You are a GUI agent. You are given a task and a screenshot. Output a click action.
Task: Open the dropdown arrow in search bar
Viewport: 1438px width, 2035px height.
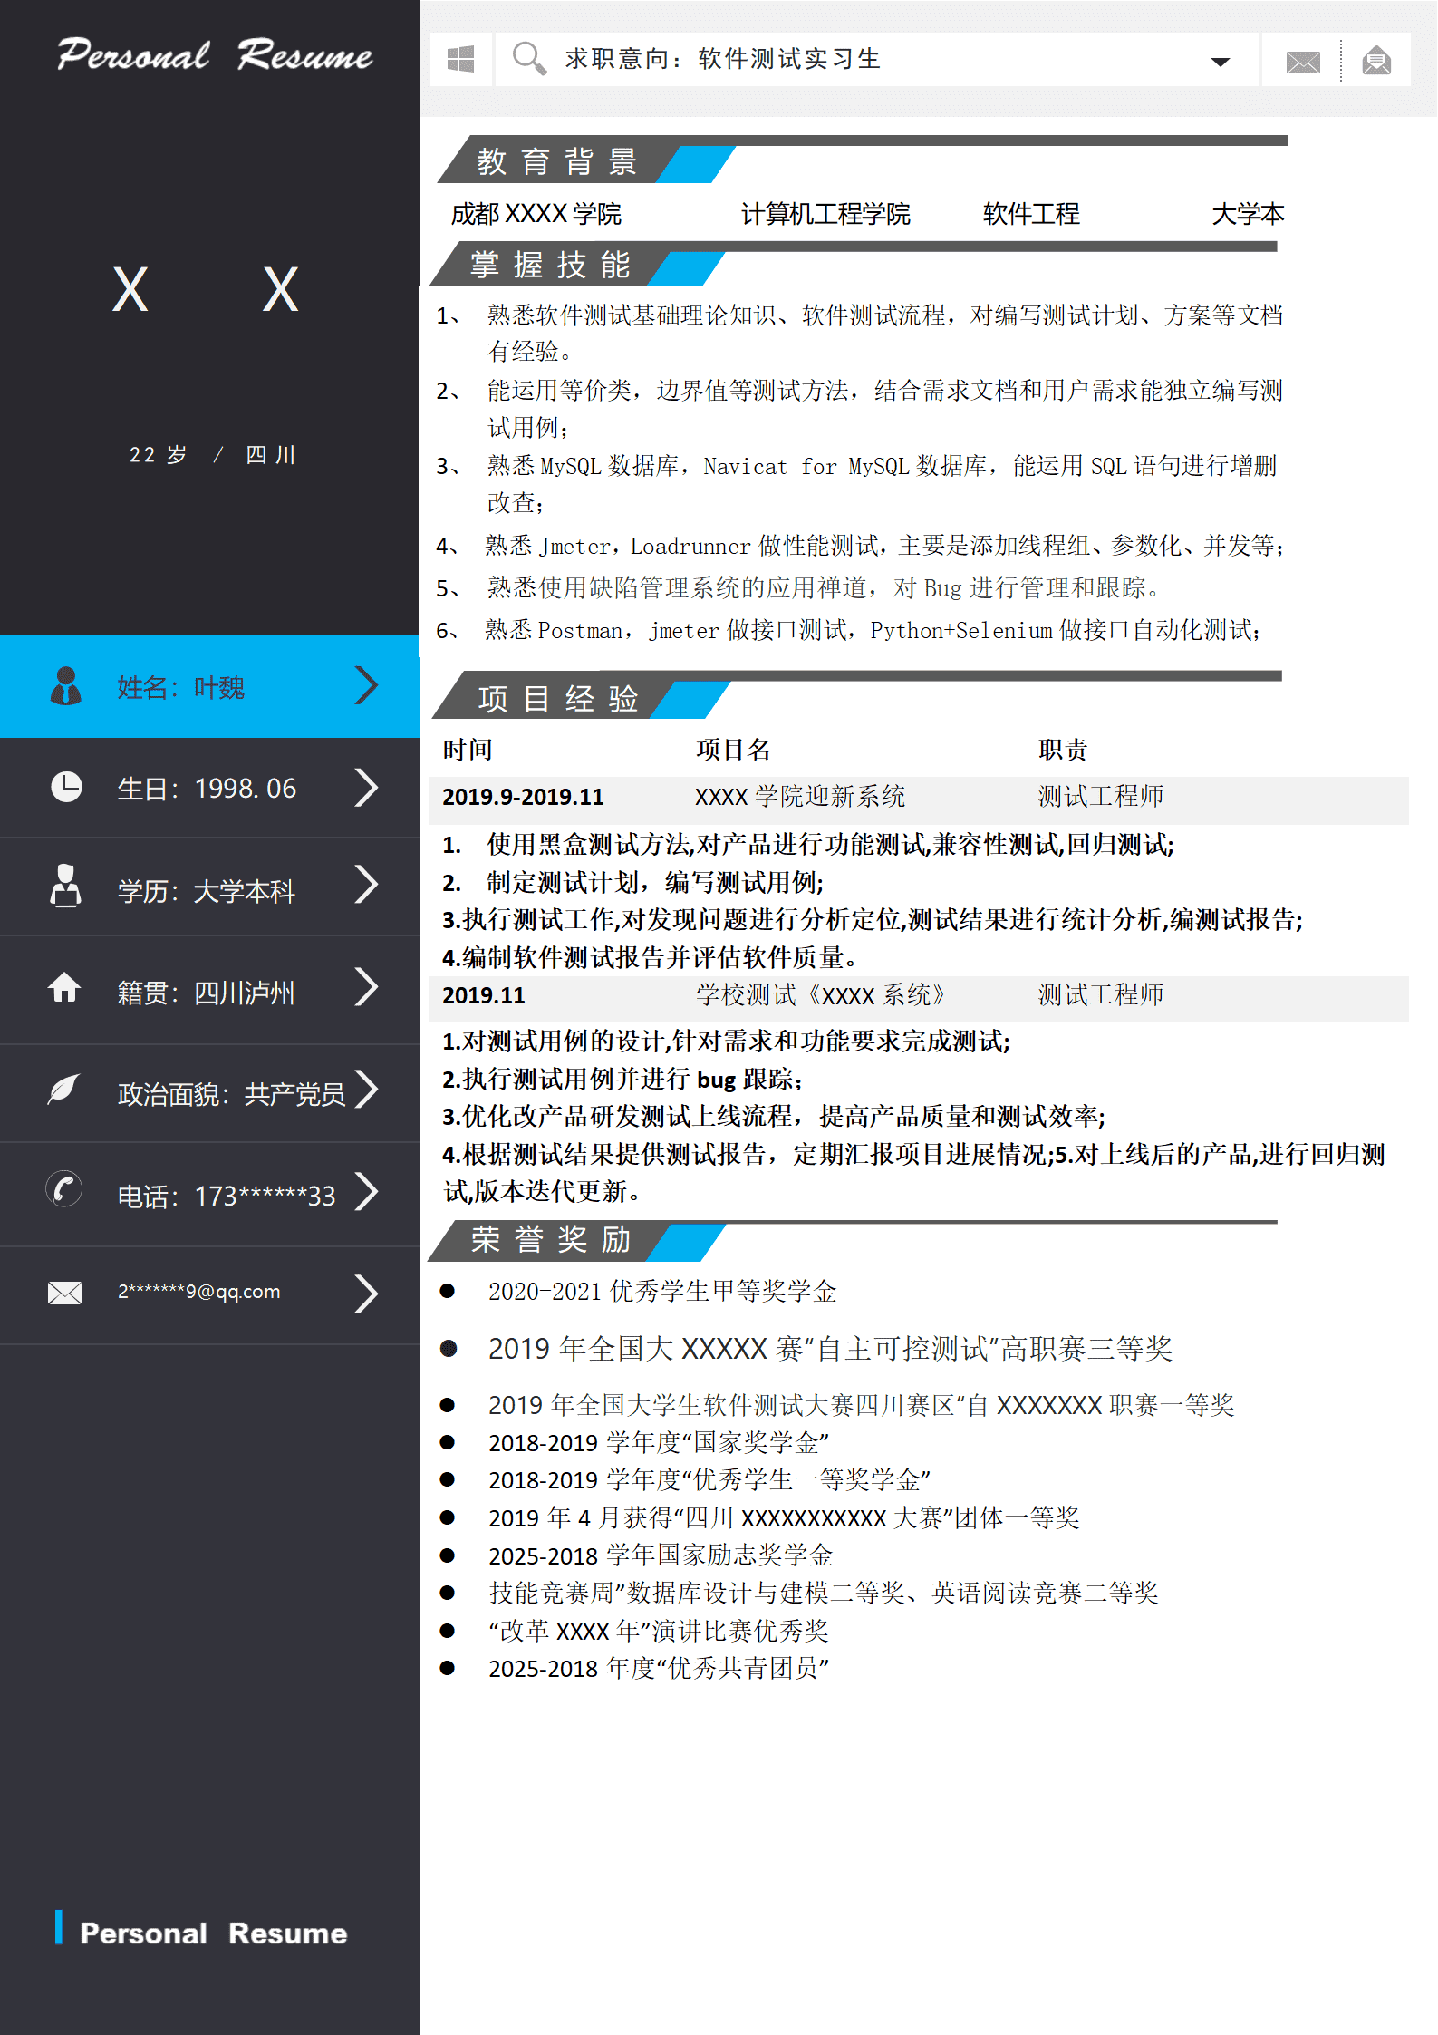tap(1220, 62)
